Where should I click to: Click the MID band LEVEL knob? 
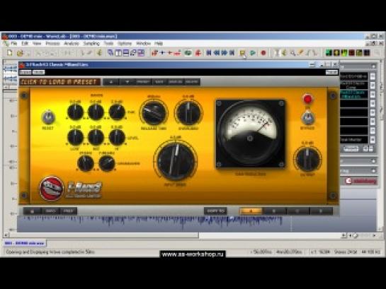96,138
